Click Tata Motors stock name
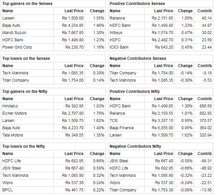The width and height of the screenshot is (214, 194). [13, 135]
